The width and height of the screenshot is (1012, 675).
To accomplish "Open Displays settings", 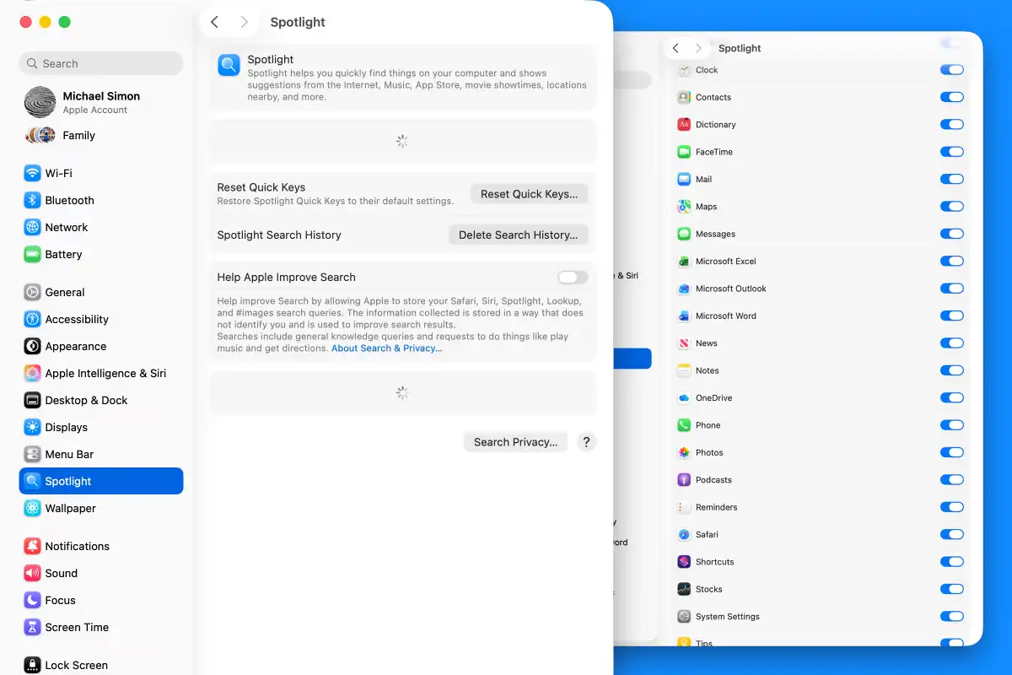I will click(100, 427).
